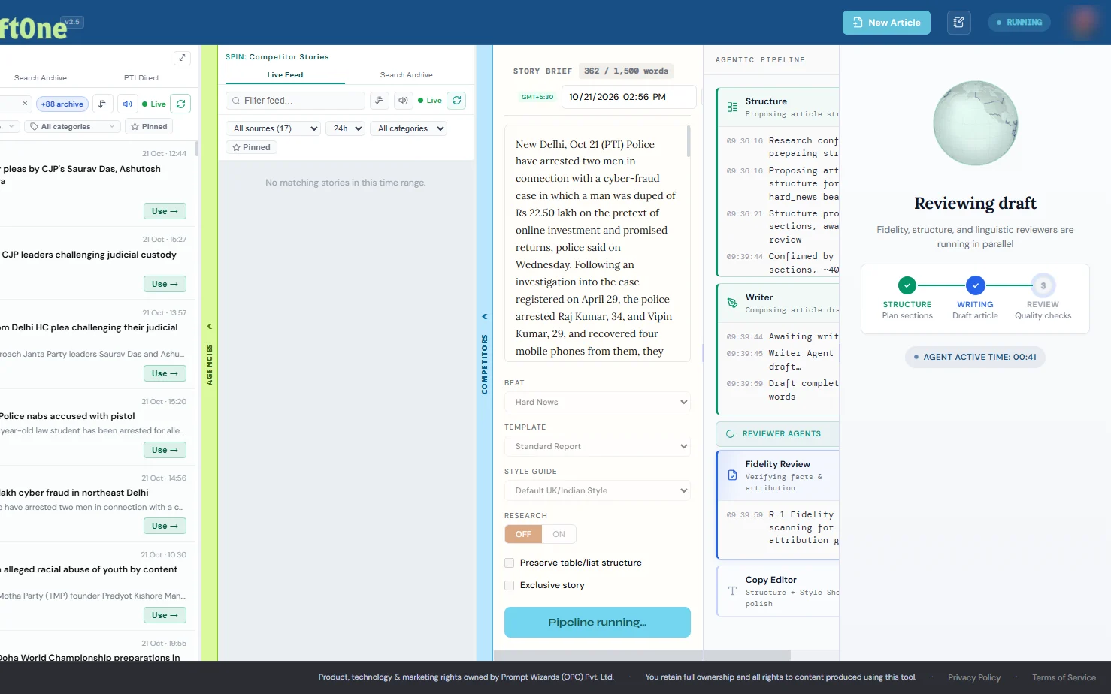Click the sort icon beside +88 archive
Viewport: 1111px width, 694px height.
point(103,104)
